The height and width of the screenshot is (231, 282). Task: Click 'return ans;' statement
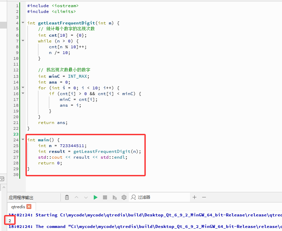(53, 123)
